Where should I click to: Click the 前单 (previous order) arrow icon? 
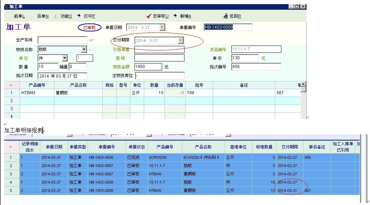[x=10, y=16]
